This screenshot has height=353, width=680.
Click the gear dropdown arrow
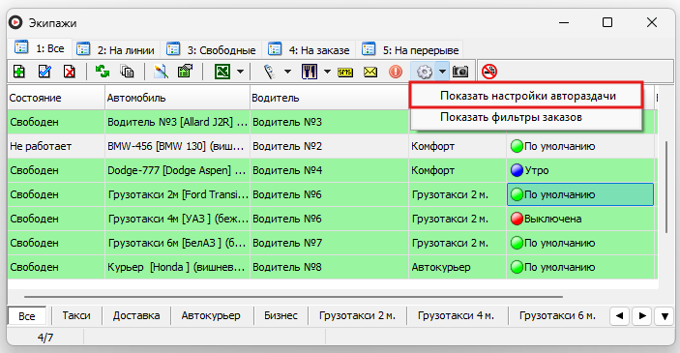[442, 72]
